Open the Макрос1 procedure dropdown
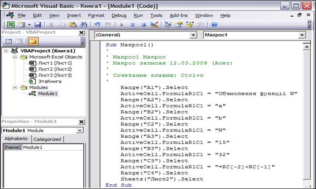The width and height of the screenshot is (316, 189). click(x=302, y=35)
